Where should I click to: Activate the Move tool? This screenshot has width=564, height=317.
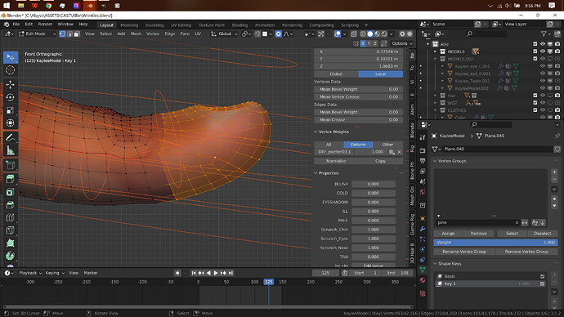[10, 84]
